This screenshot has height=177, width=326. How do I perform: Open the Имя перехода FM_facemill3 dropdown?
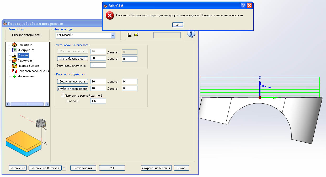point(113,35)
